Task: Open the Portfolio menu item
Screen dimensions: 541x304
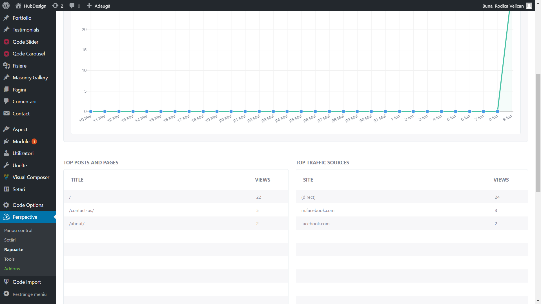Action: [22, 18]
